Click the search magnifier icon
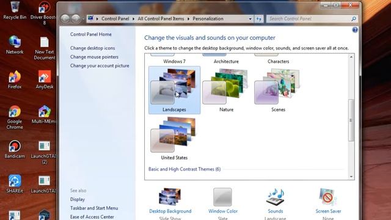 354,19
